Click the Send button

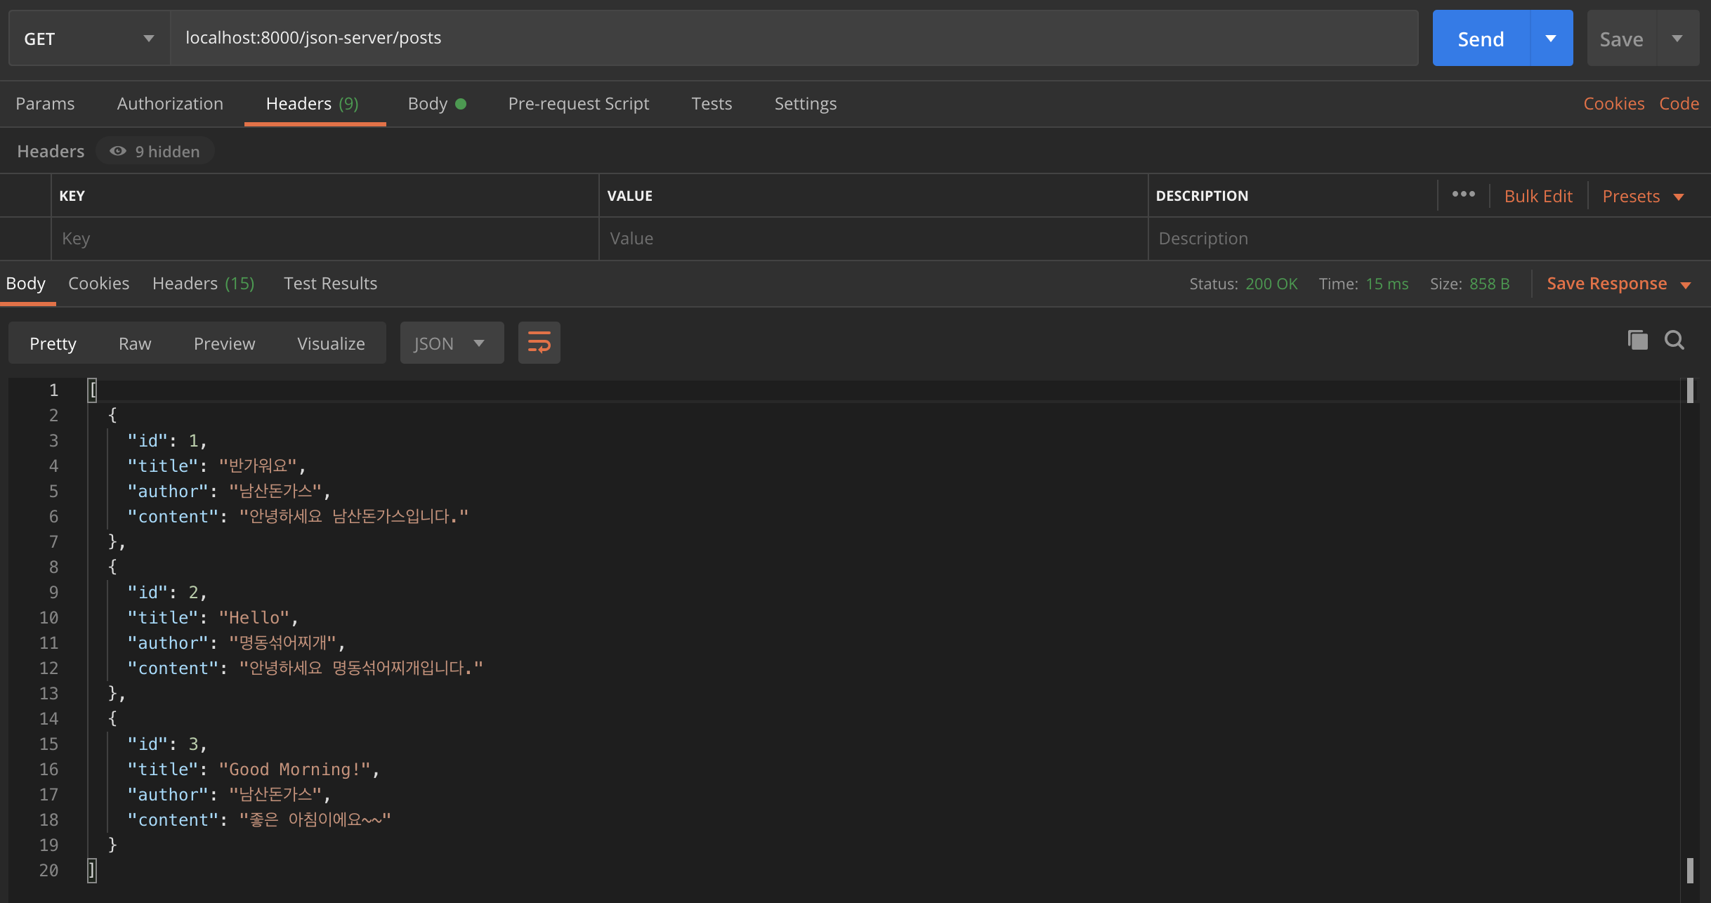pyautogui.click(x=1481, y=39)
